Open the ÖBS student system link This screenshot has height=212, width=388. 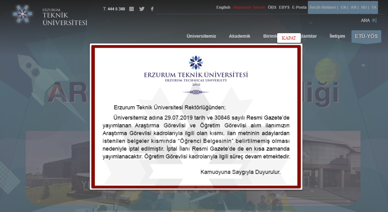272,7
